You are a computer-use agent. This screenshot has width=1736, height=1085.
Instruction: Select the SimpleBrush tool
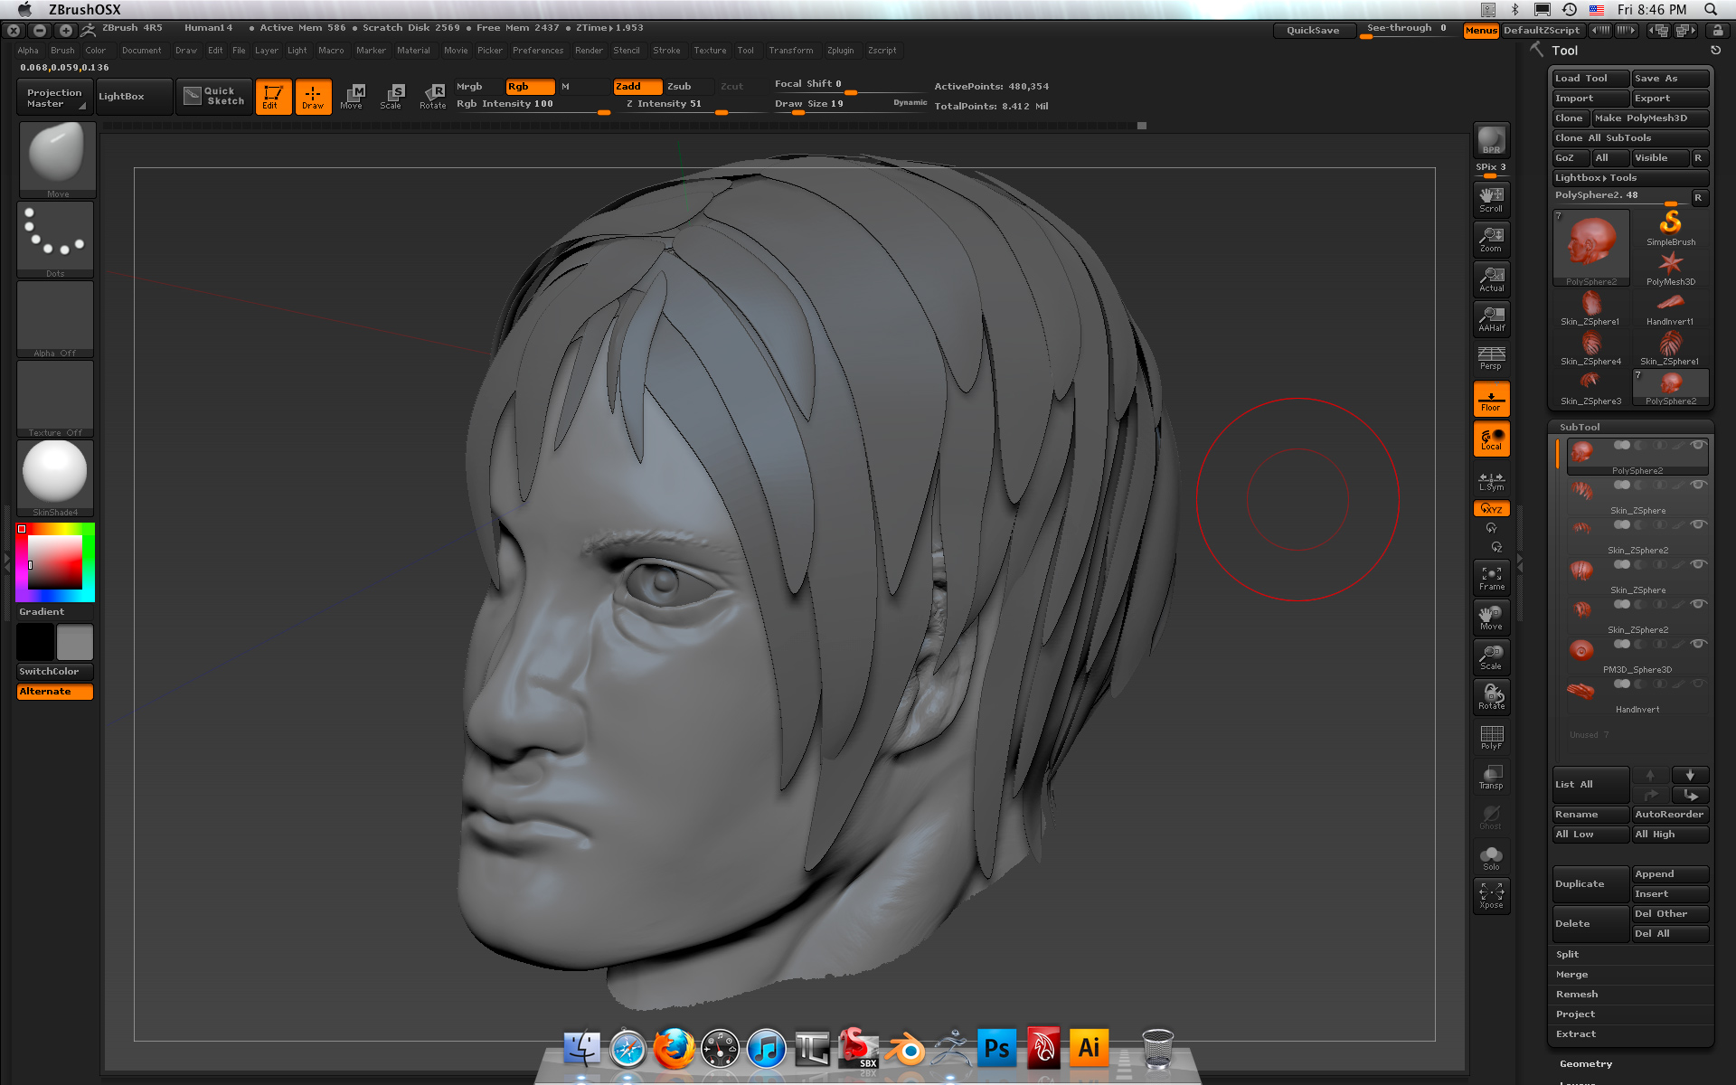click(1670, 228)
